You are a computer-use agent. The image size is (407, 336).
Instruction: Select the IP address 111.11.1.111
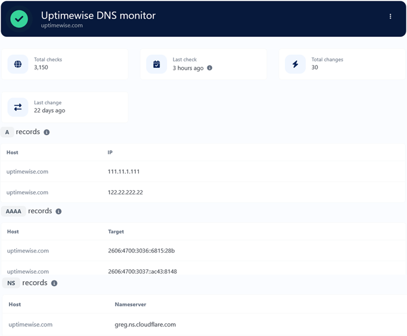(x=123, y=172)
